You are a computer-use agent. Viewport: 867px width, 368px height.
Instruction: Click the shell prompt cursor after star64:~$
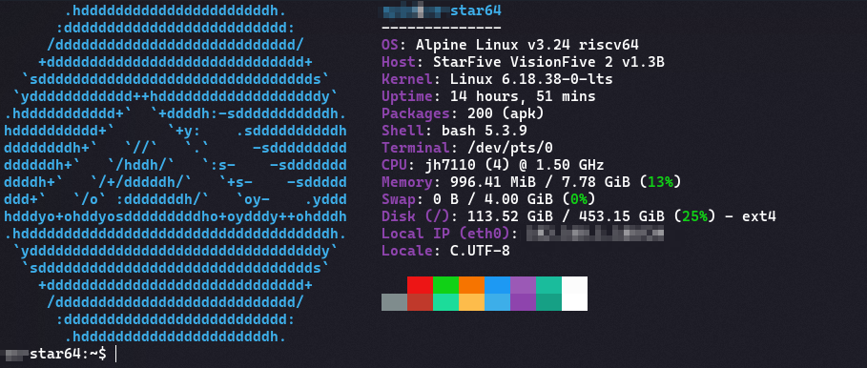click(x=116, y=355)
